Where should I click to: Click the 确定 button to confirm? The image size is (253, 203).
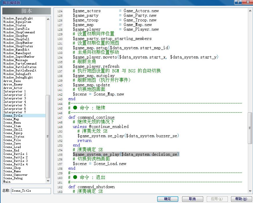168,199
